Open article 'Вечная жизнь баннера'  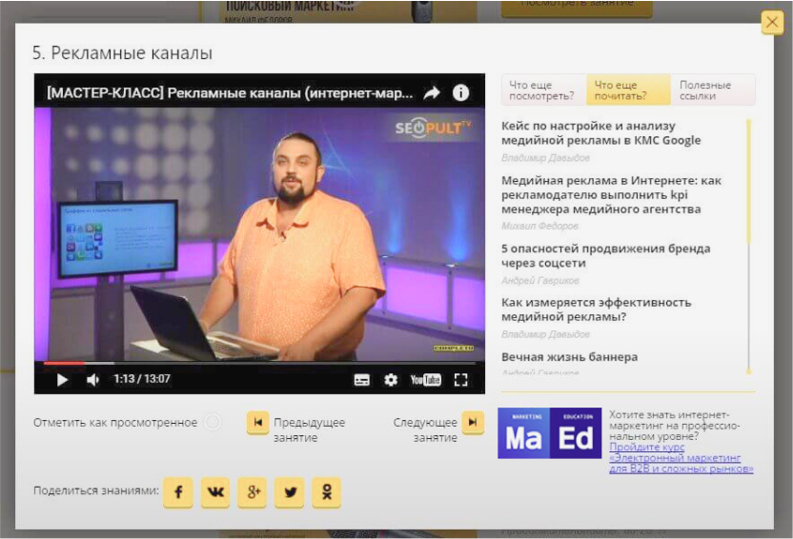[569, 357]
